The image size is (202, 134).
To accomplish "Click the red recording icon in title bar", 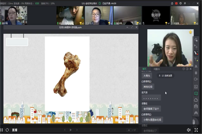I will point(176,3).
